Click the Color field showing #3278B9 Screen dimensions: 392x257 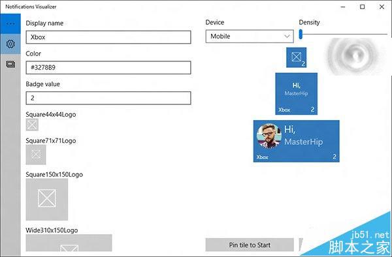click(x=108, y=68)
